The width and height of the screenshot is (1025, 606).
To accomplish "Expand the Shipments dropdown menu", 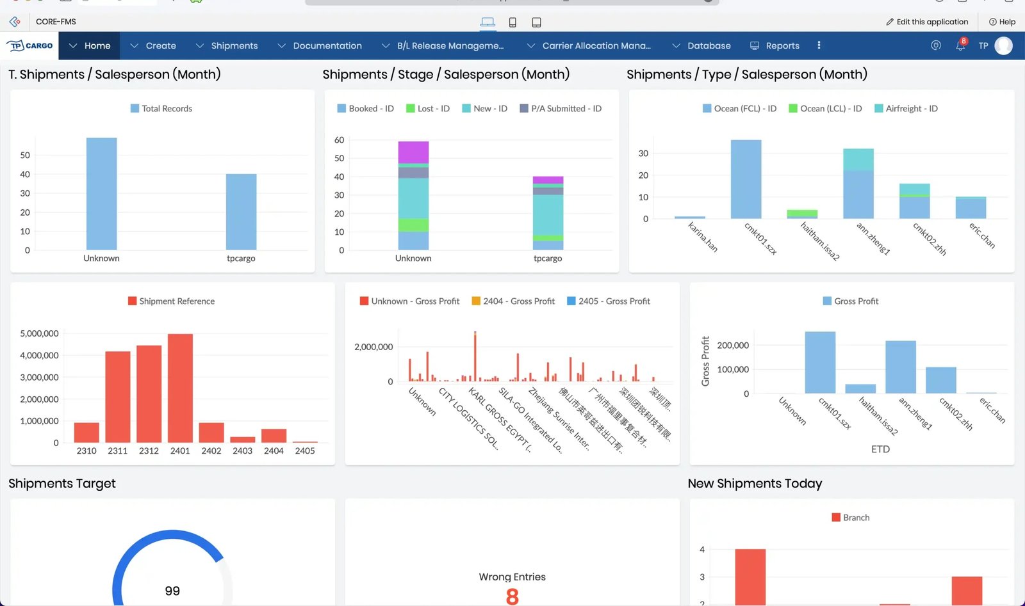I will click(227, 45).
